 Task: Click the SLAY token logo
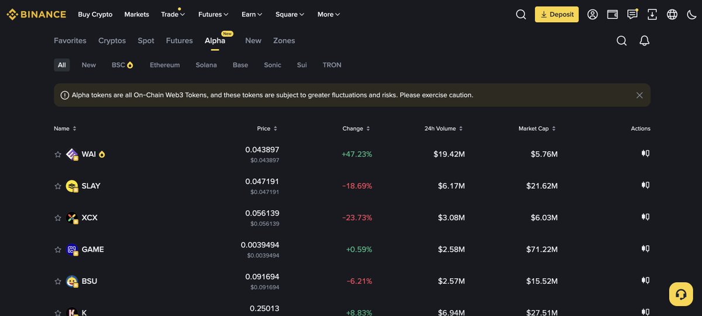72,186
